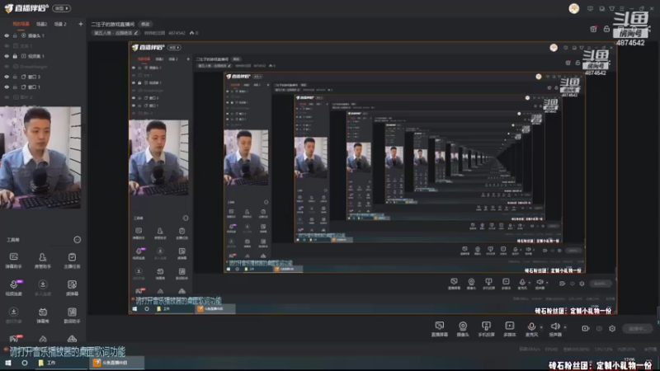Add a new scene with the plus button
This screenshot has height=371, width=660.
click(x=80, y=24)
